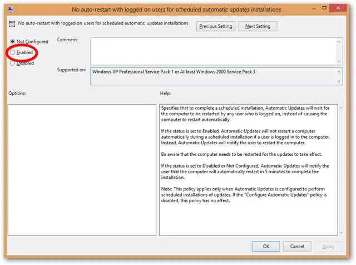Click the 'Comment:' label
Viewport: 356px width, 265px height.
click(x=67, y=40)
